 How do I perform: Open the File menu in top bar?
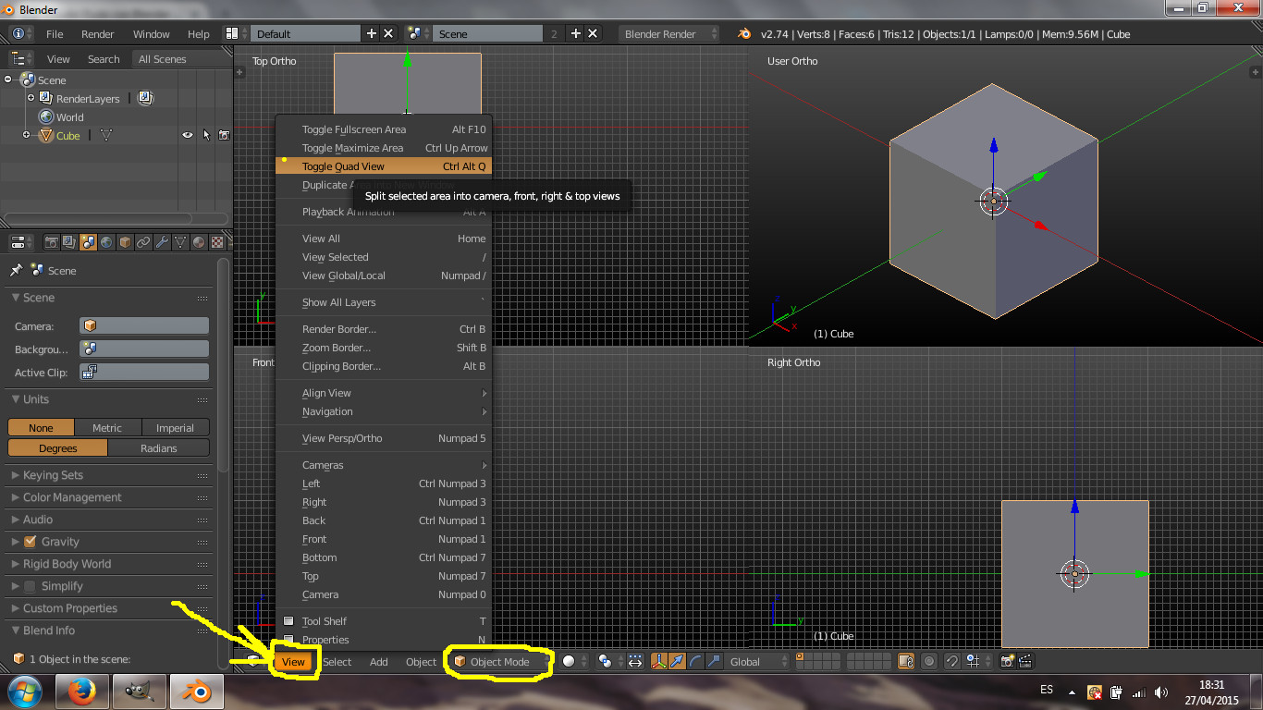point(55,34)
